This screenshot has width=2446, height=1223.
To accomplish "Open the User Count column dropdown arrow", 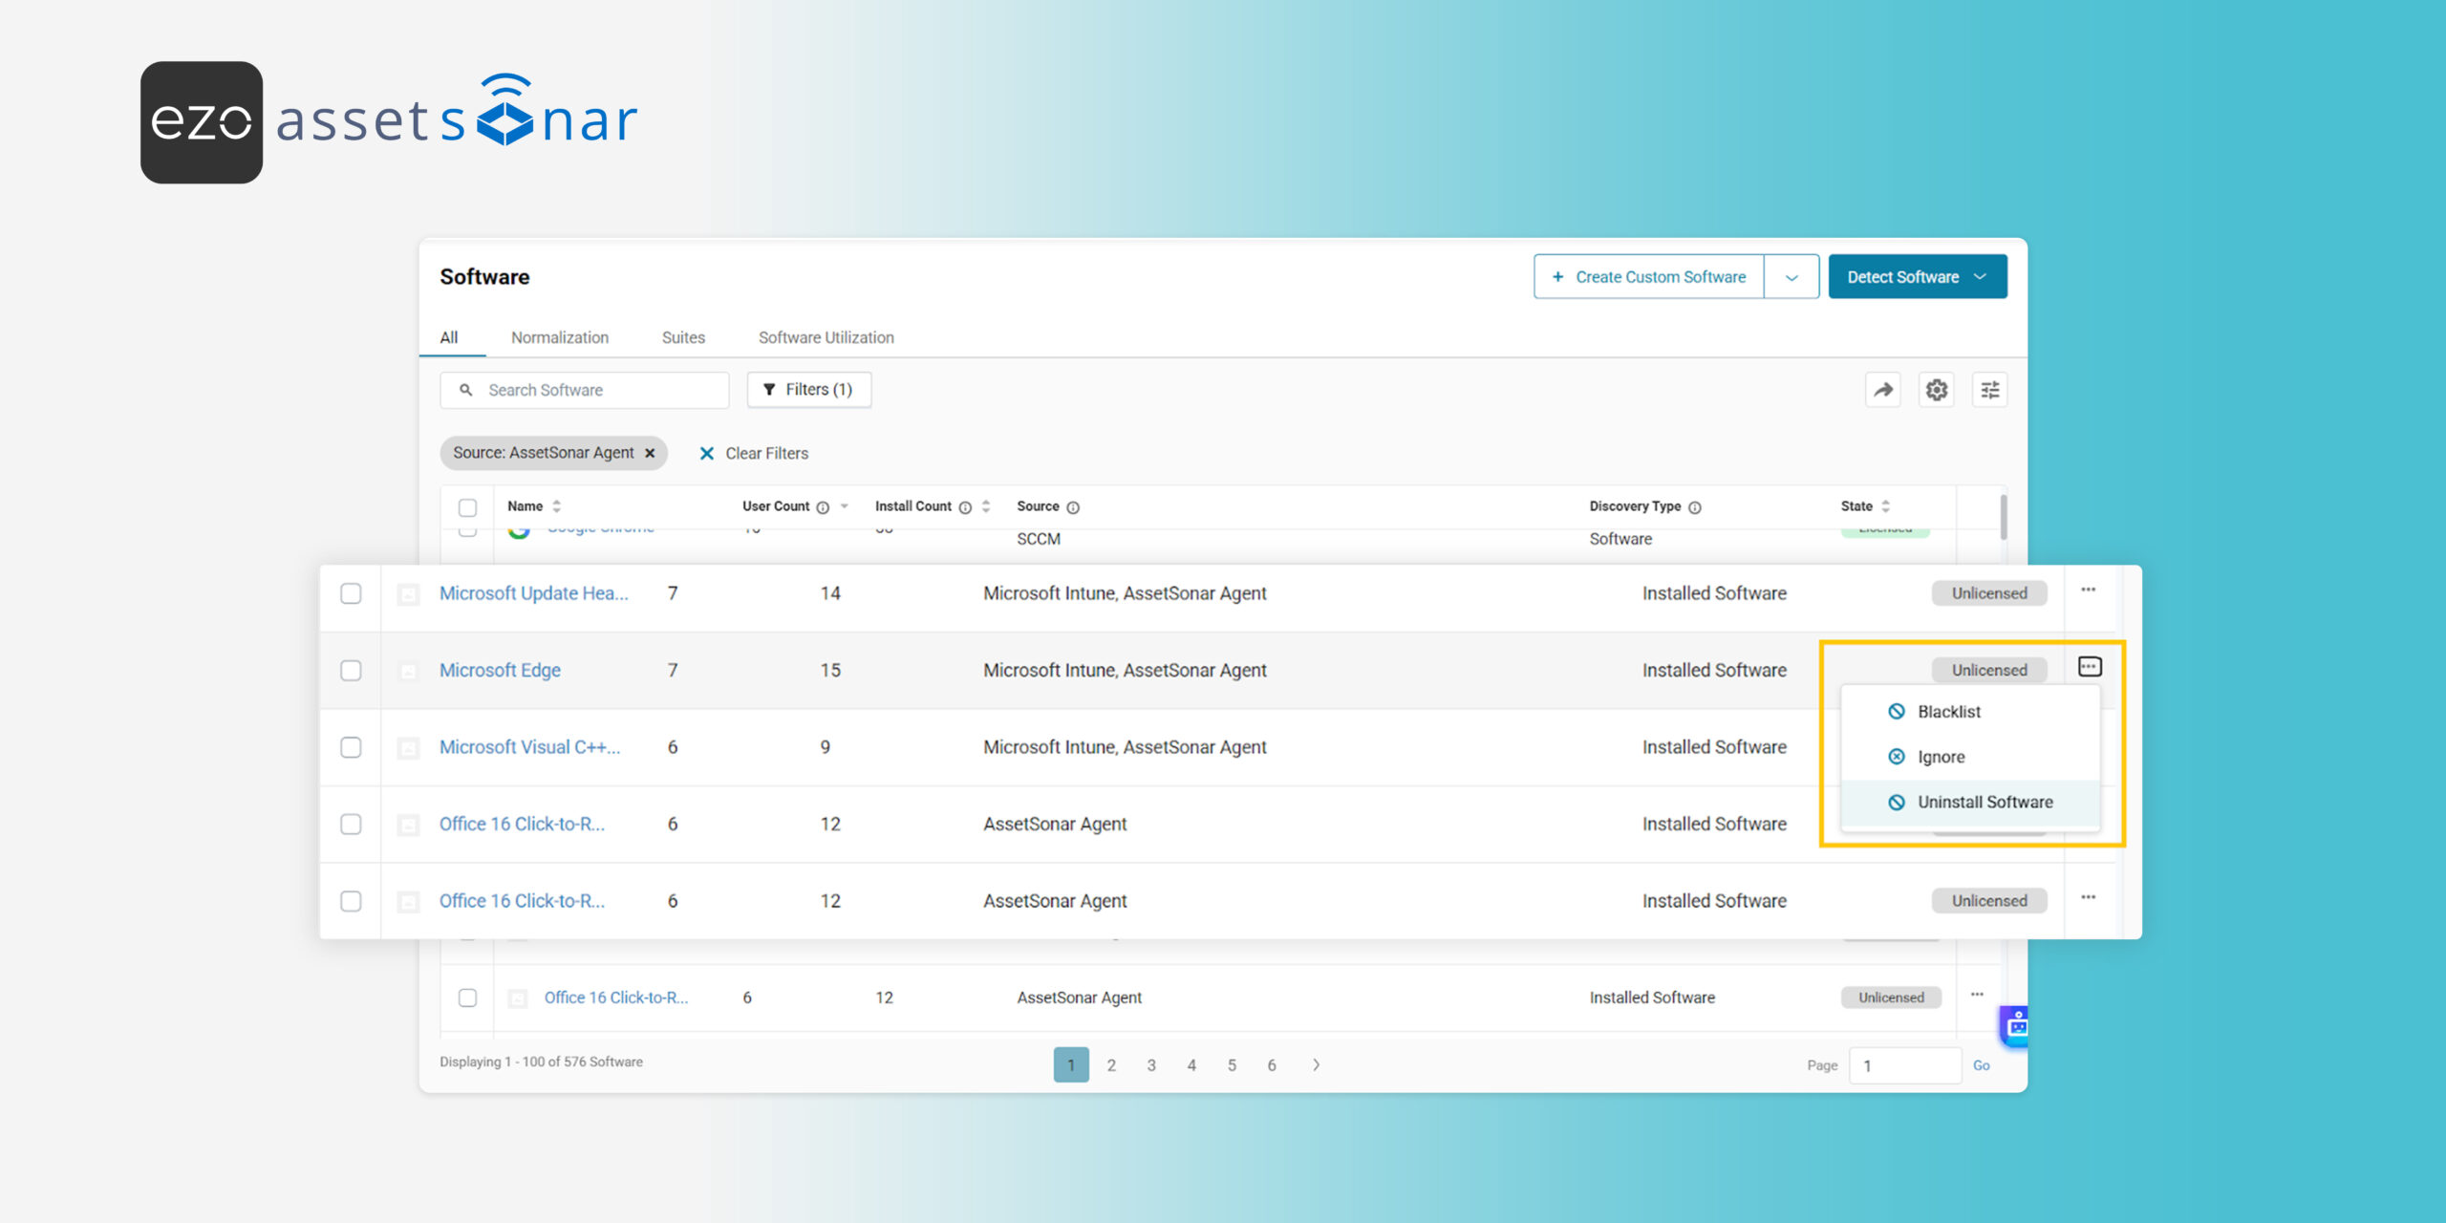I will 844,506.
